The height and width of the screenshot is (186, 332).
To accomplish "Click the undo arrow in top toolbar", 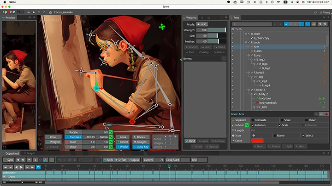I will pyautogui.click(x=39, y=12).
